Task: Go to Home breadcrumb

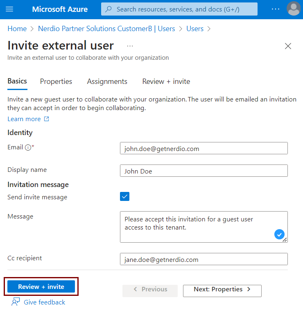Action: pos(17,29)
